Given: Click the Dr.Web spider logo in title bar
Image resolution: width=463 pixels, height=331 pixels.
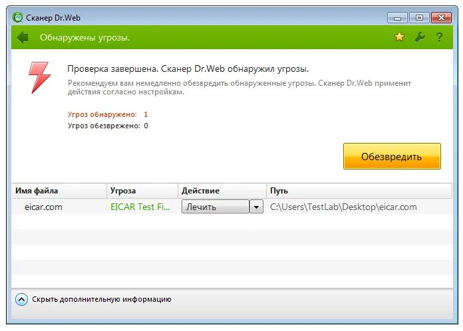Looking at the screenshot, I should [18, 17].
